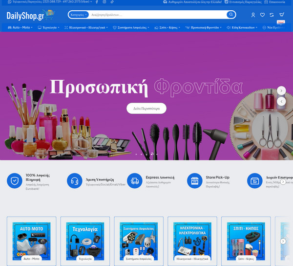Select the last banner slide dot

(x=157, y=155)
